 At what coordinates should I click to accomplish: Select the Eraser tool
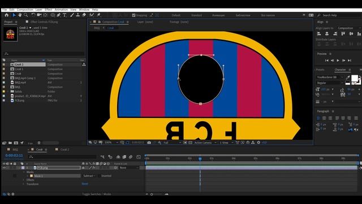pos(84,15)
